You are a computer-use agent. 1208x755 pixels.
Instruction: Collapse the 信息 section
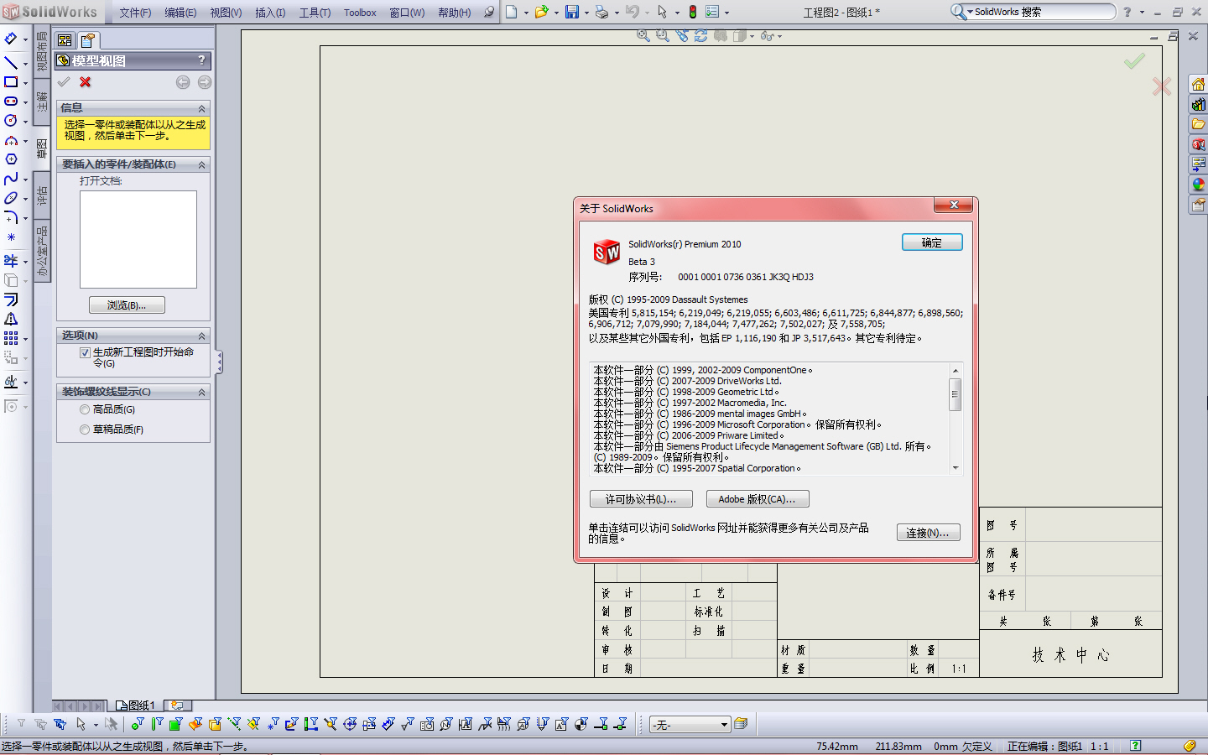click(201, 108)
